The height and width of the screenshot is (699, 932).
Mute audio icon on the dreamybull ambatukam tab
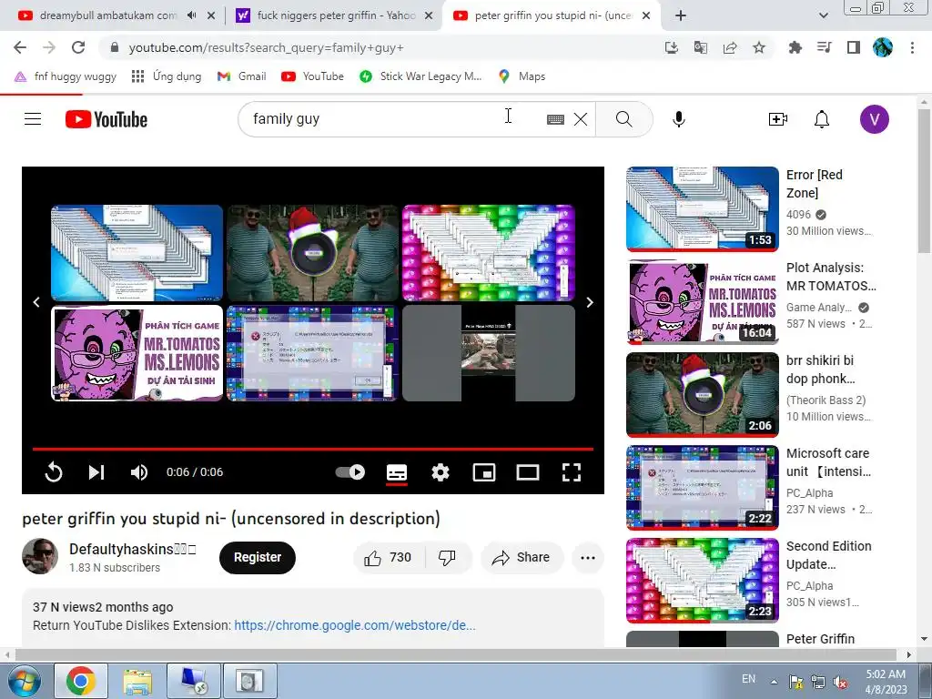click(x=191, y=15)
